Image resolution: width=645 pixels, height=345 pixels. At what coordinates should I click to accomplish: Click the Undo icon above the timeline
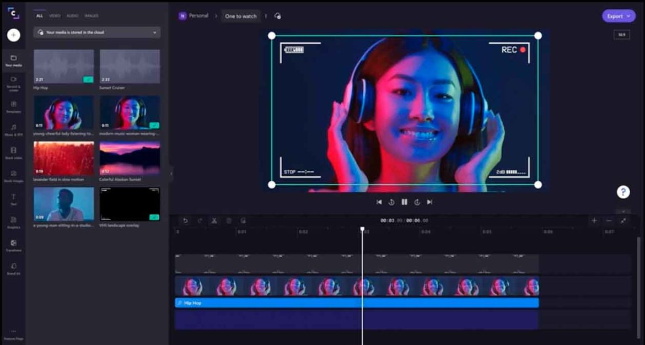point(186,219)
